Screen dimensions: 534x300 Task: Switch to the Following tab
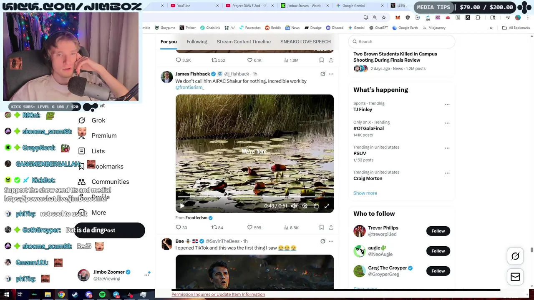tap(196, 42)
